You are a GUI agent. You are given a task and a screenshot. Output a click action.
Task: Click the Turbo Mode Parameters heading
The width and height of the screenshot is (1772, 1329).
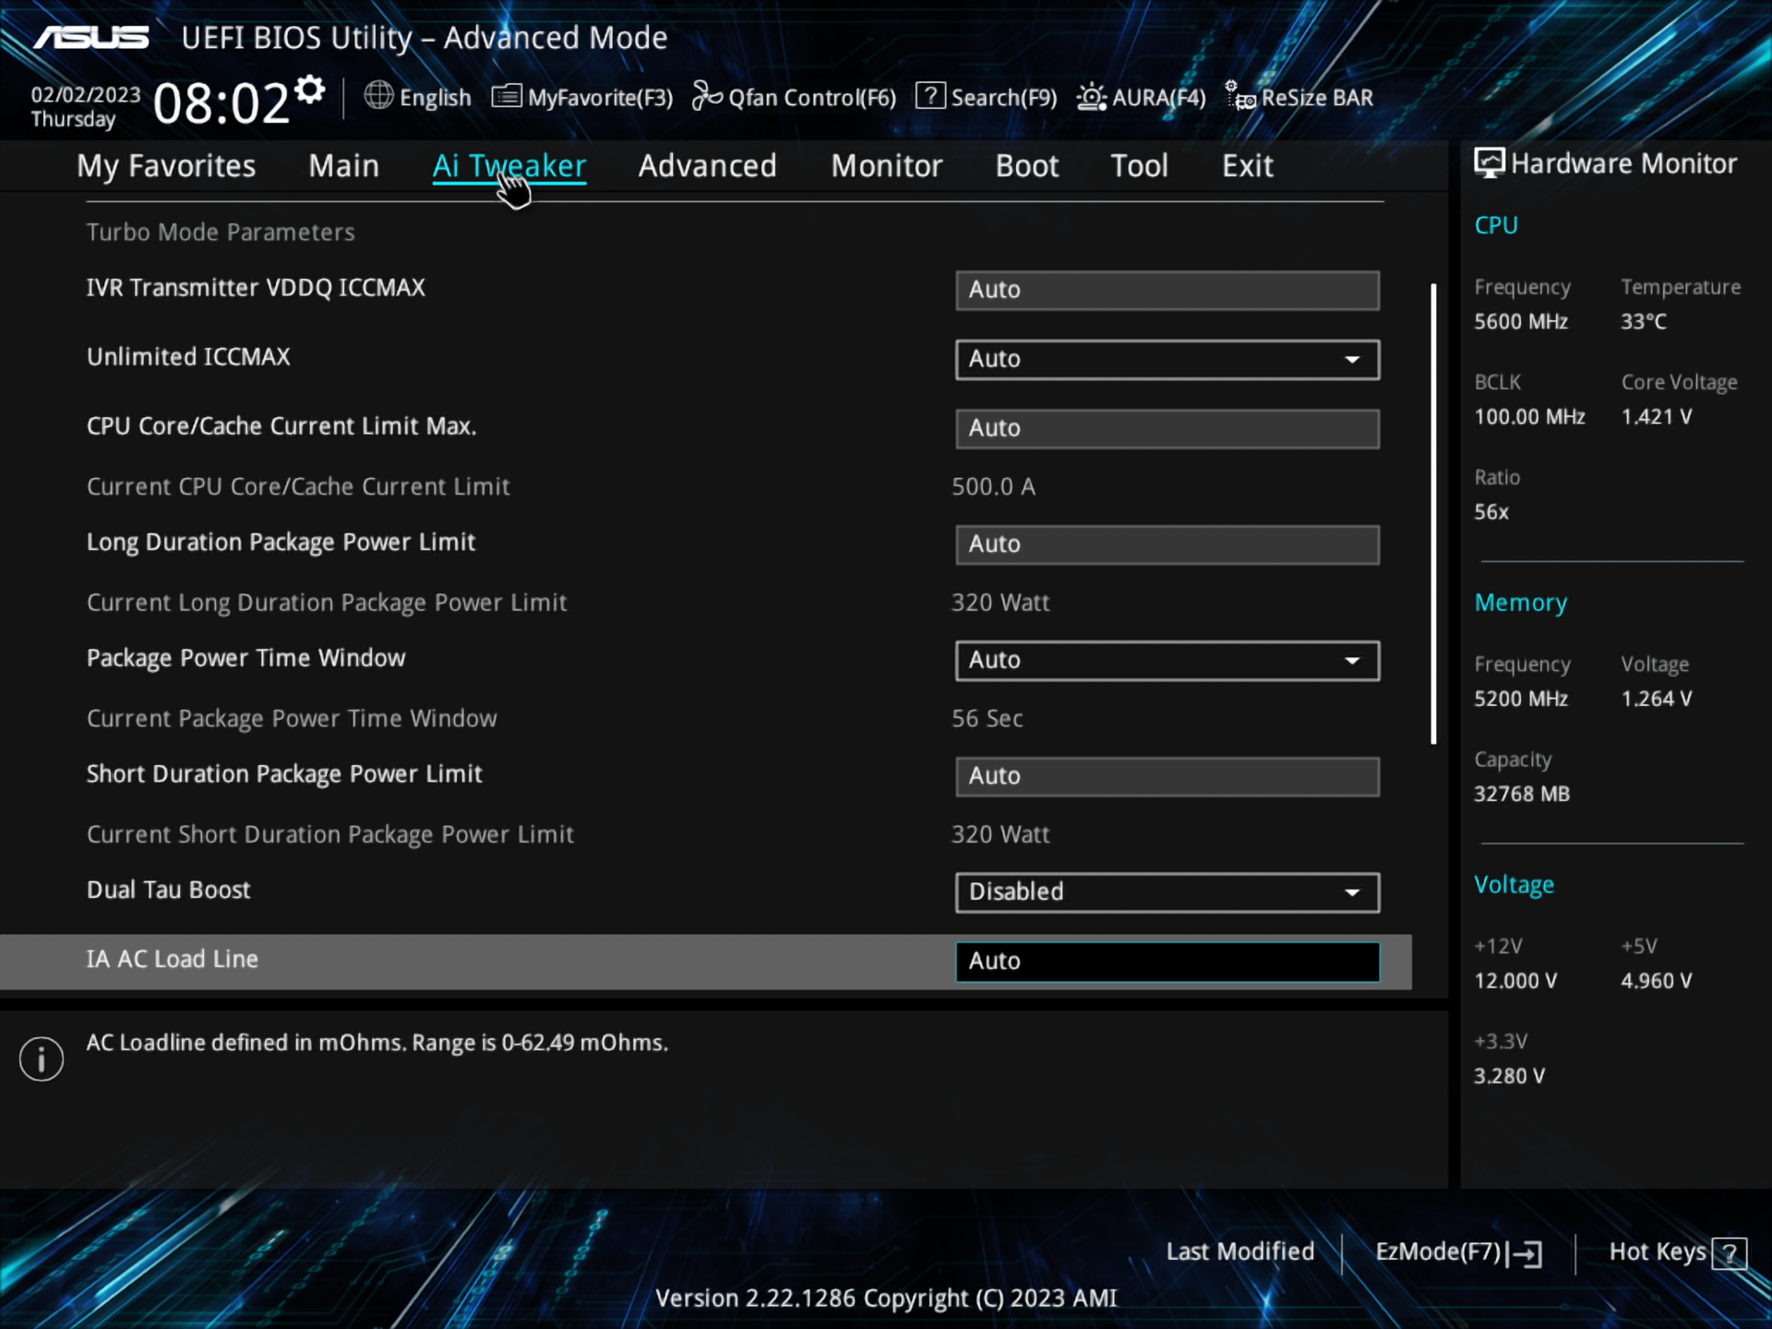pyautogui.click(x=221, y=232)
